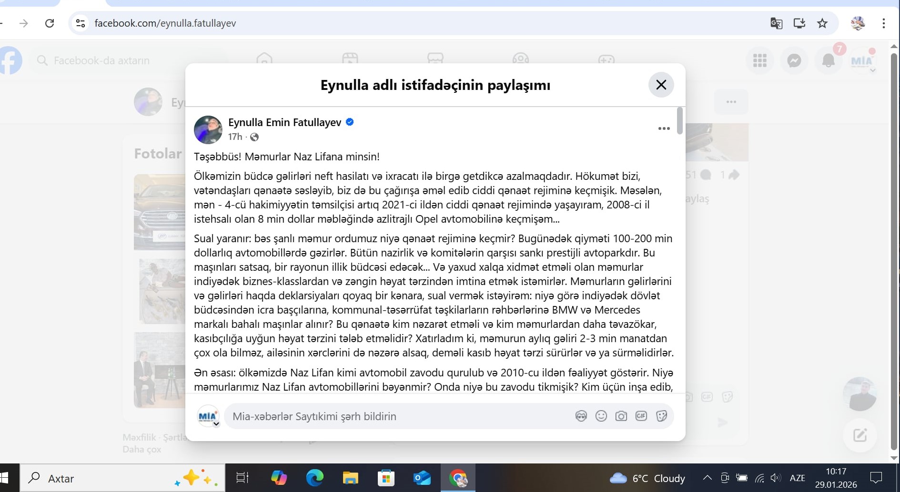Screen dimensions: 900x492
Task: View site information next to the URL
Action: click(x=81, y=23)
